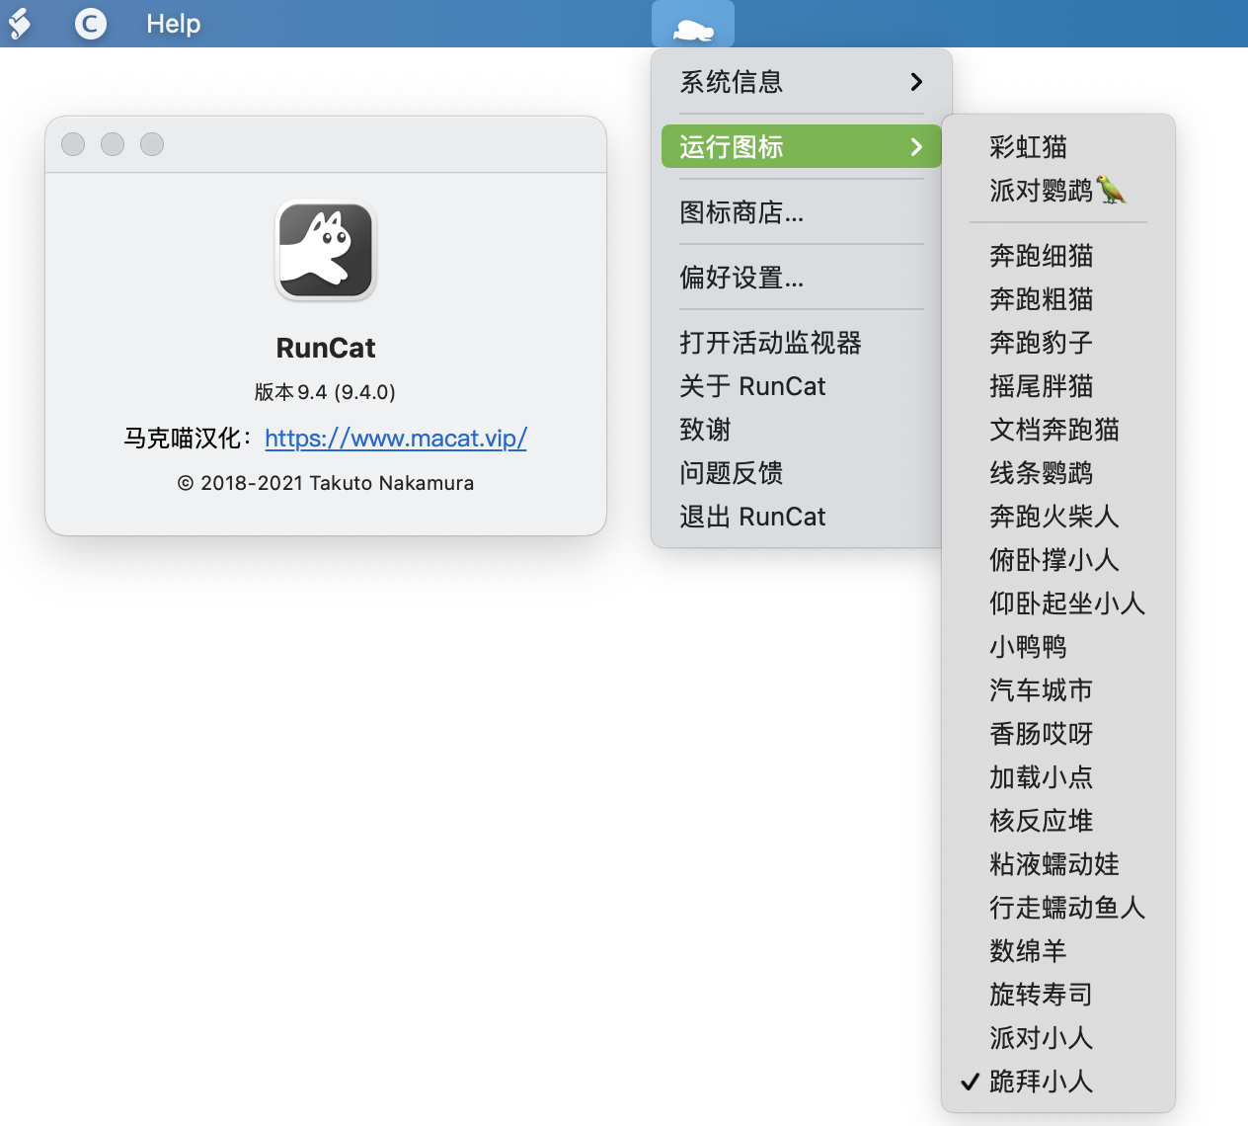Open the https://www.macat.vip/ link

pos(396,438)
